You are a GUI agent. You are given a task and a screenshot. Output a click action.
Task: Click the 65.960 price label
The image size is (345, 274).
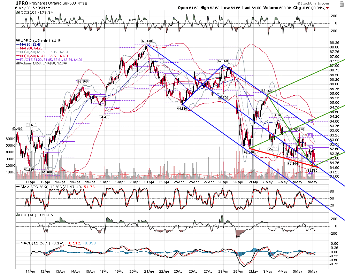pos(83,81)
